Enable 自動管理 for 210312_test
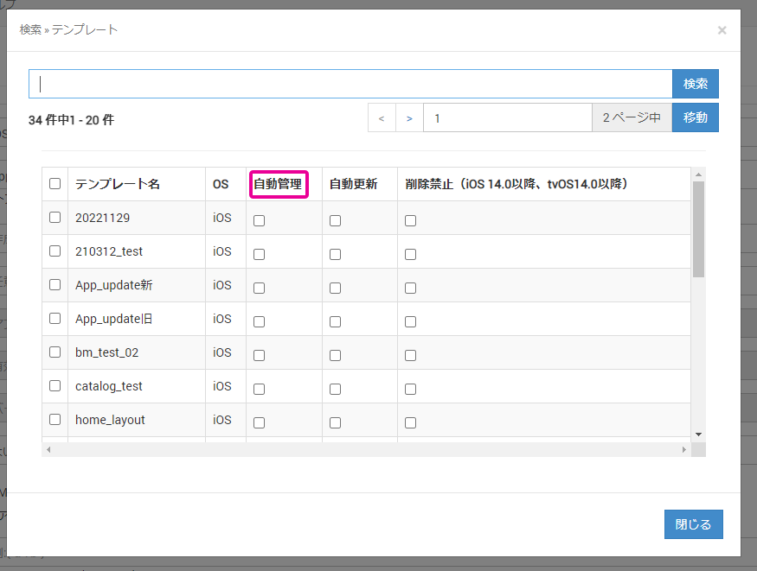This screenshot has height=571, width=757. click(x=260, y=255)
